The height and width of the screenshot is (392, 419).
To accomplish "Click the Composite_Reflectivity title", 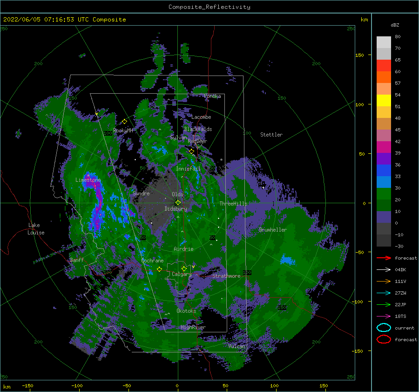I will coord(209,7).
